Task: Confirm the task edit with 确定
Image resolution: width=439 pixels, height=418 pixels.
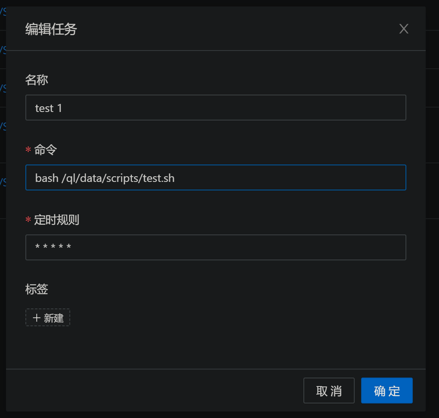Action: (x=387, y=390)
